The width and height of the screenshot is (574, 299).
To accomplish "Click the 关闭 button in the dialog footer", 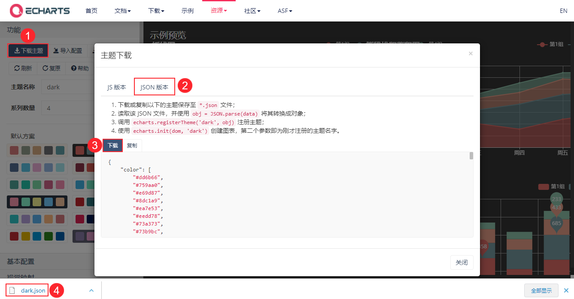I will coord(462,262).
